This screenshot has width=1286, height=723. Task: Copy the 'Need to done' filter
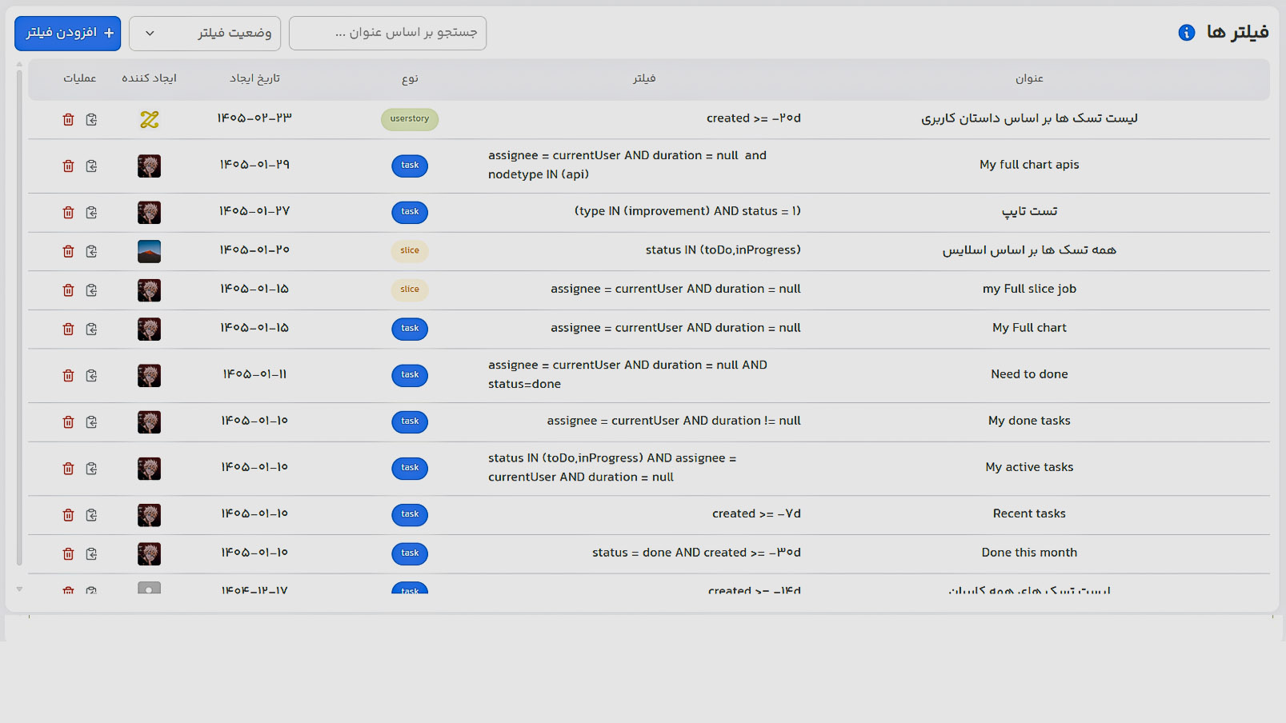click(x=91, y=376)
